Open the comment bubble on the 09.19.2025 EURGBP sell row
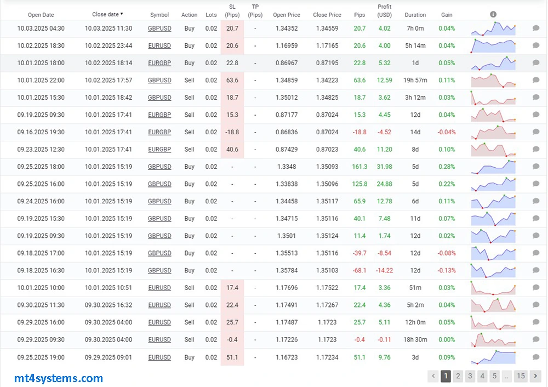 [x=535, y=115]
